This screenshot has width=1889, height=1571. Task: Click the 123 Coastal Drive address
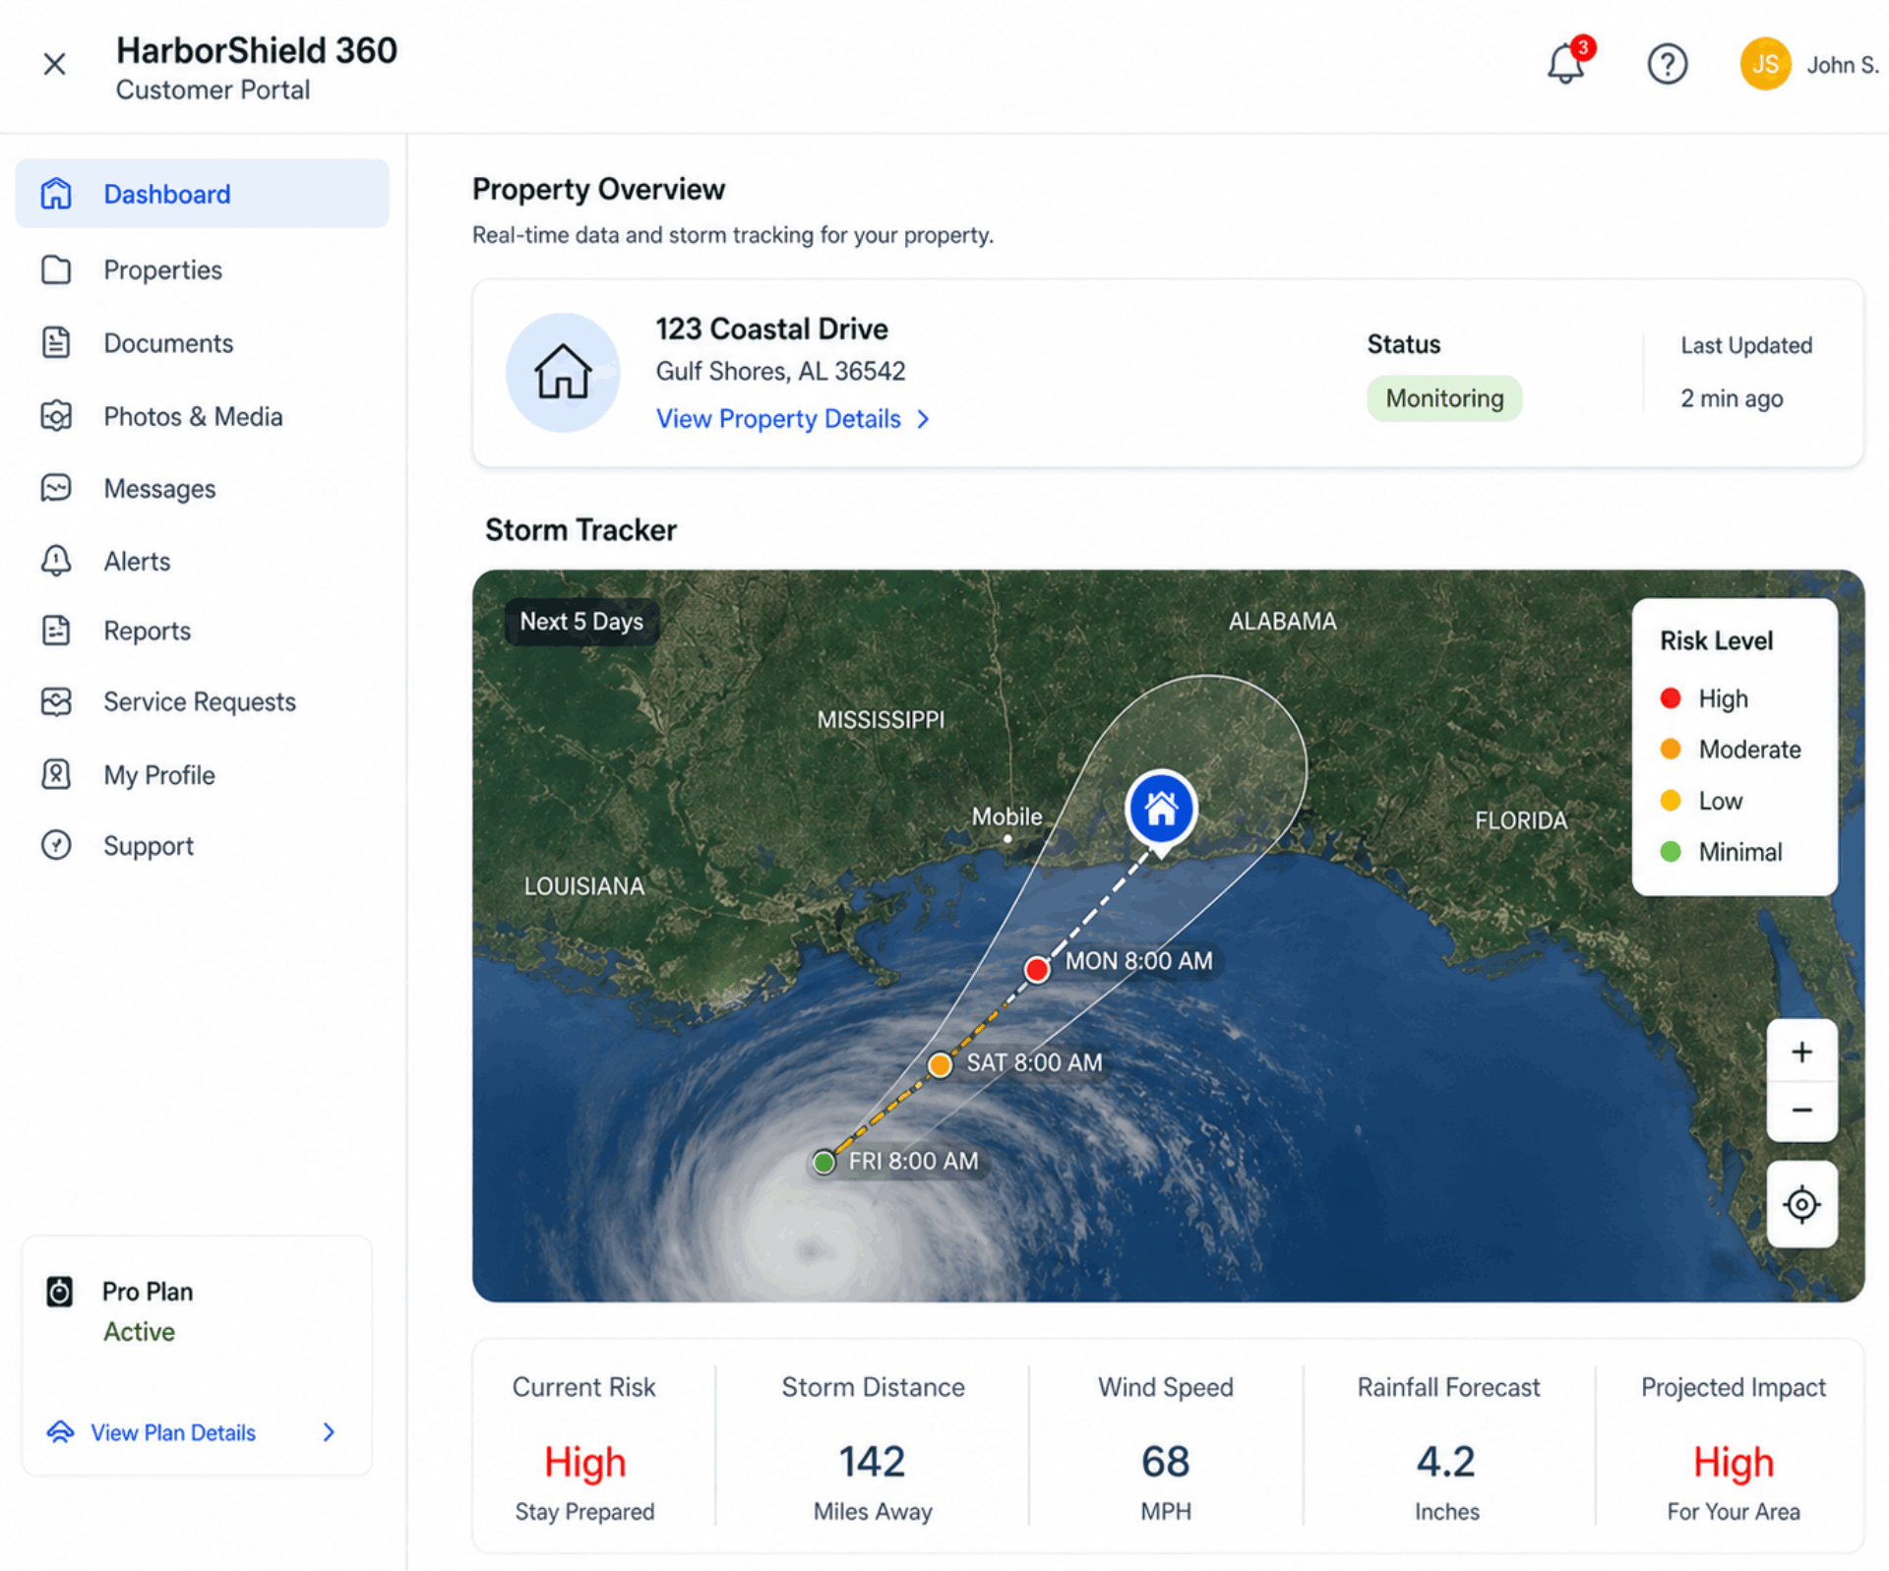pyautogui.click(x=771, y=329)
